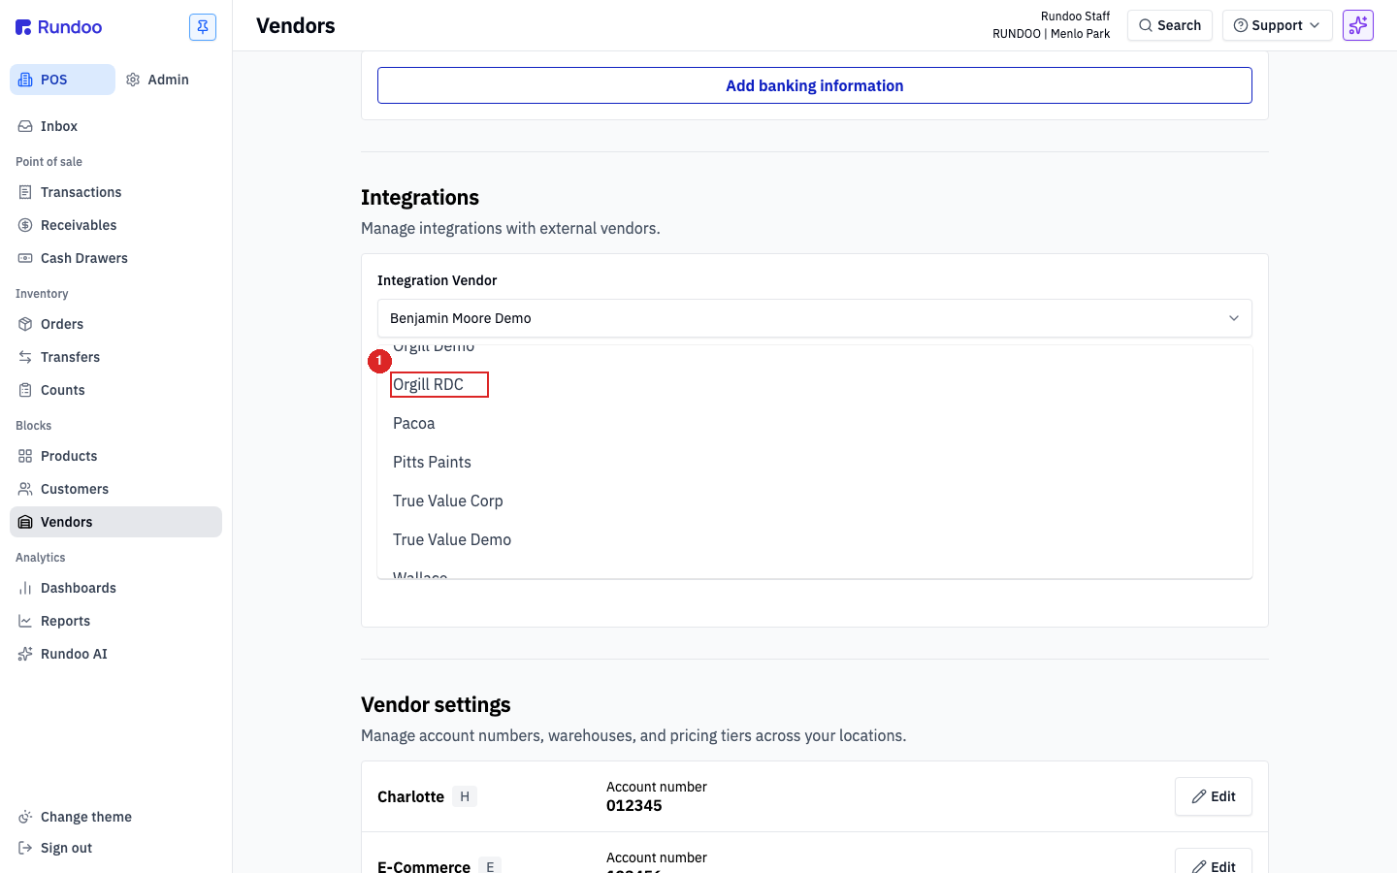This screenshot has height=873, width=1397.
Task: Go to Counts page
Action: 115,390
